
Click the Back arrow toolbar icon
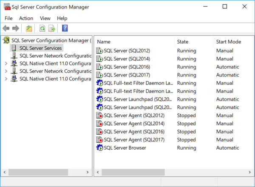pos(6,28)
